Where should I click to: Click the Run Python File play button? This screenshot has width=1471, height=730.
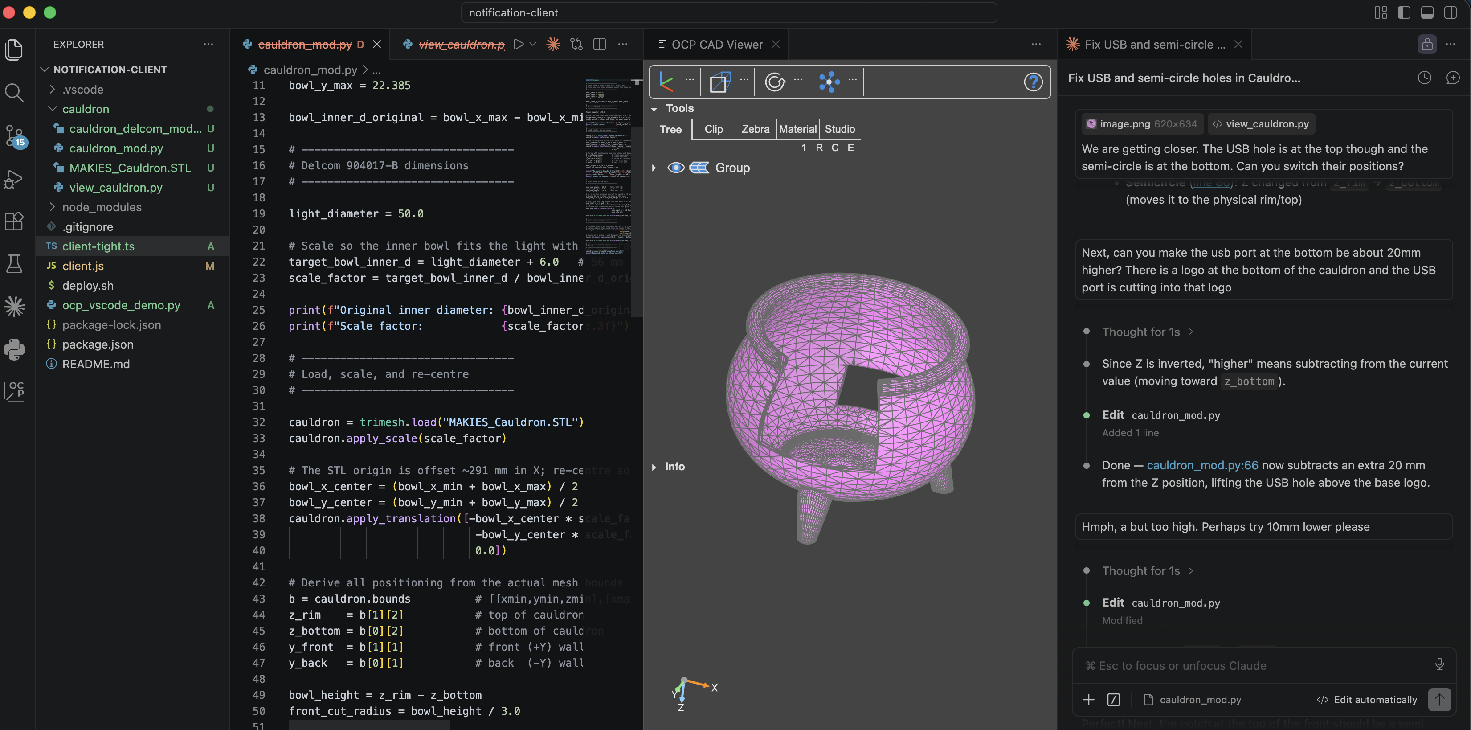[x=519, y=44]
